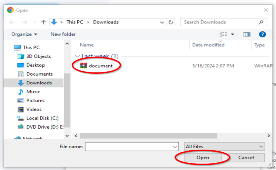Select the file named document

pos(100,66)
